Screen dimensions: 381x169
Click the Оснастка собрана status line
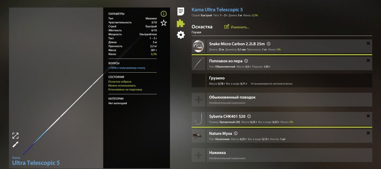(120, 81)
